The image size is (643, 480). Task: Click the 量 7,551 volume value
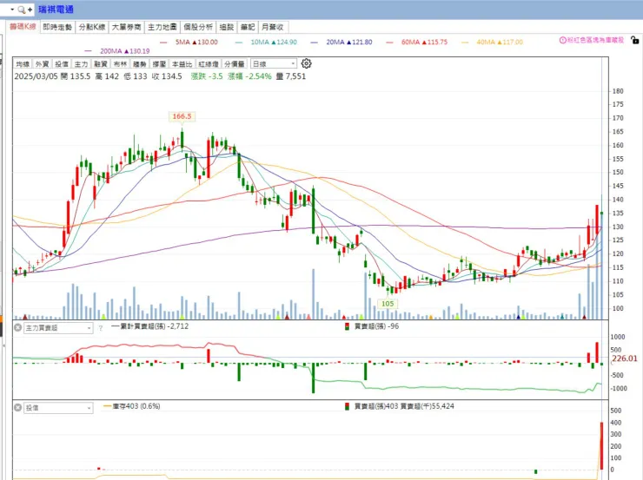[x=291, y=76]
